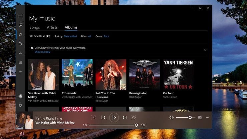Screen dimensions: 247x139
Task: Click the OneDrive cloud icon
Action: click(x=32, y=48)
